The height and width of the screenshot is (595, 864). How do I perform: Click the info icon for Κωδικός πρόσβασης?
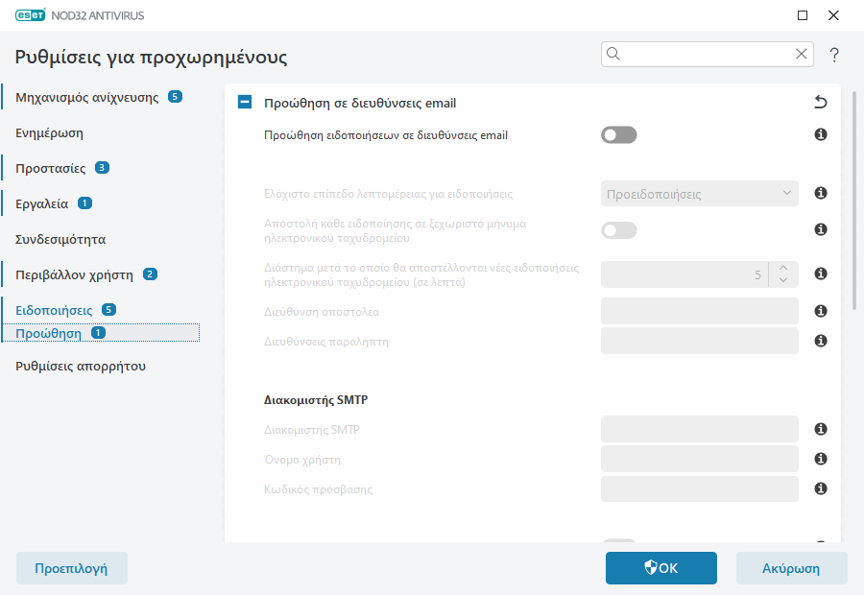(x=821, y=488)
